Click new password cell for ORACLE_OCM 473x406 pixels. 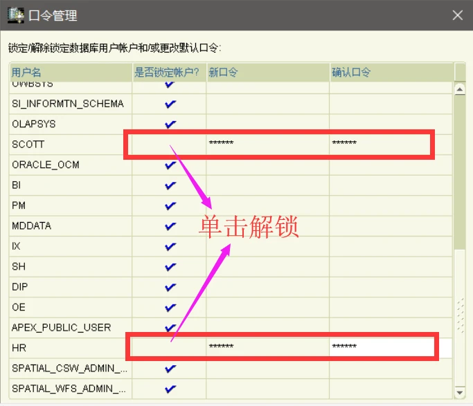coord(268,165)
